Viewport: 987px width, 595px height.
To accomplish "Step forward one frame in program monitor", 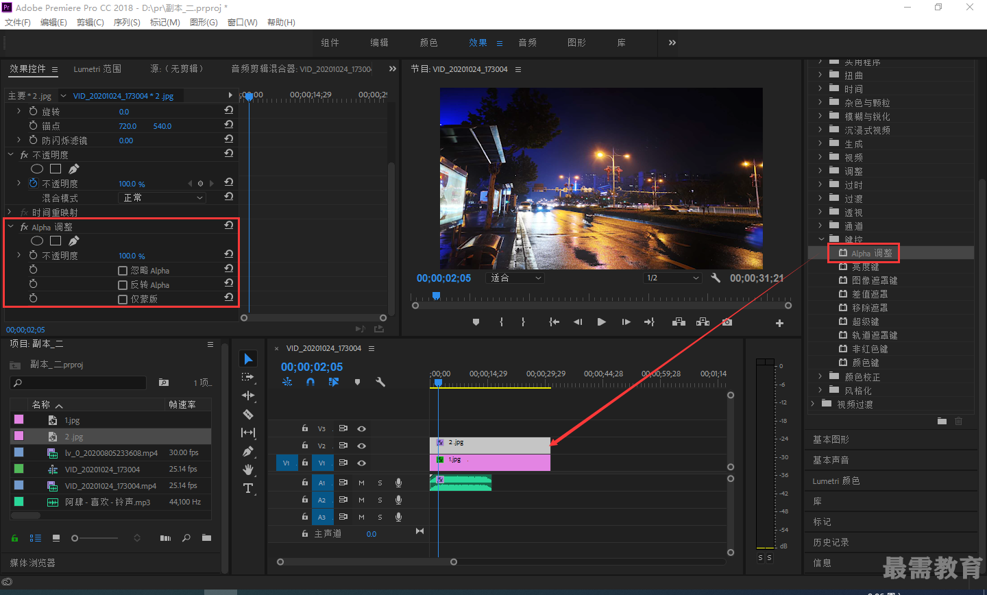I will 626,322.
